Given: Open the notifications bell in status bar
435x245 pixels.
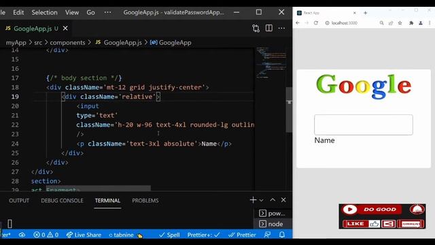Looking at the screenshot, I should pyautogui.click(x=282, y=235).
